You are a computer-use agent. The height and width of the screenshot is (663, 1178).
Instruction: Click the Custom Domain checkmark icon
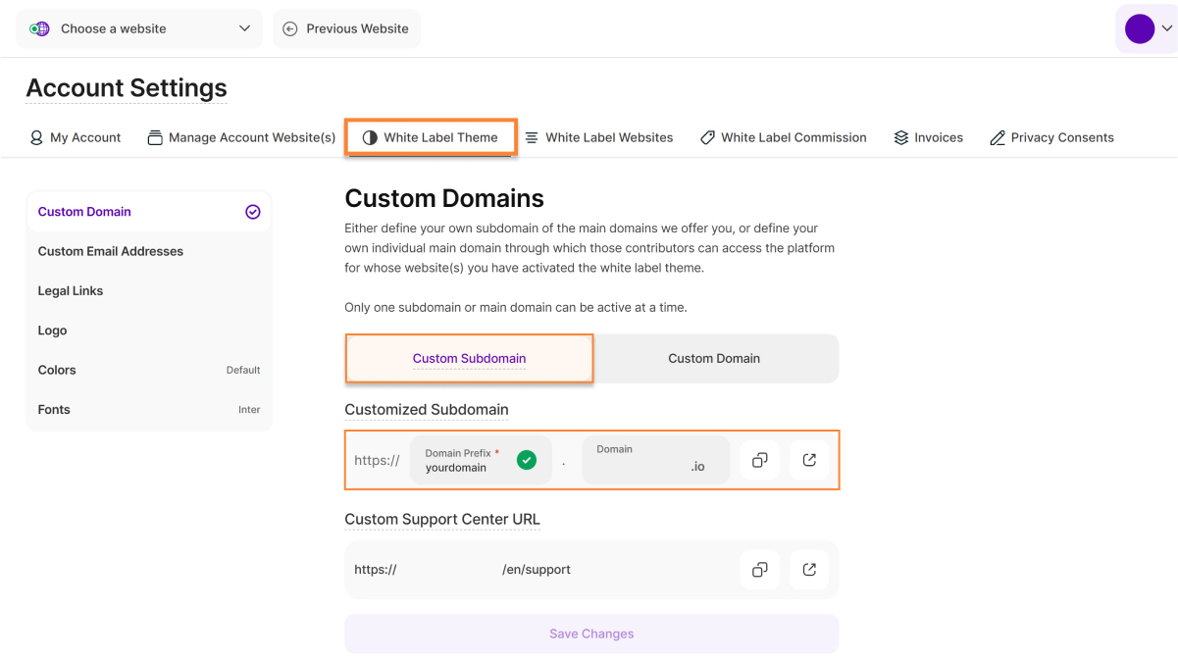[253, 212]
